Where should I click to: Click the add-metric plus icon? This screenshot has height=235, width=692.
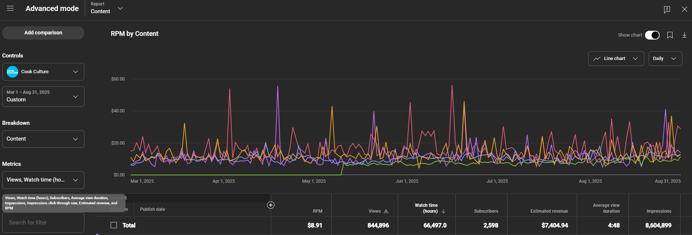coord(271,205)
